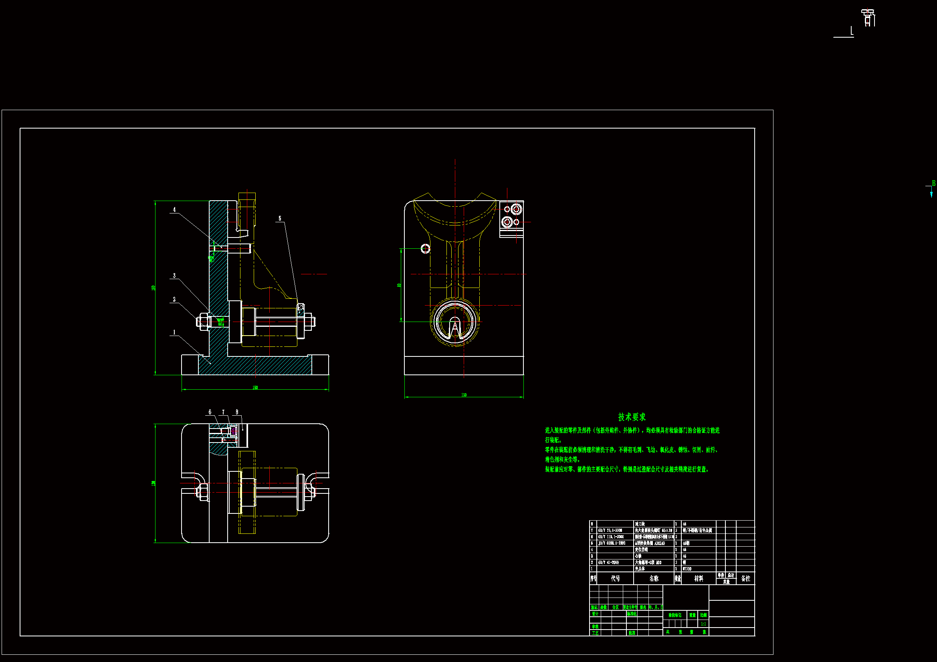Click part number 3 leader label
937x662 pixels.
174,276
